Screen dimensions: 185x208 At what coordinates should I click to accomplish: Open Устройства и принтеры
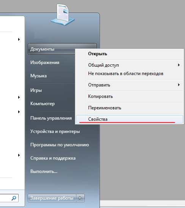tap(55, 131)
